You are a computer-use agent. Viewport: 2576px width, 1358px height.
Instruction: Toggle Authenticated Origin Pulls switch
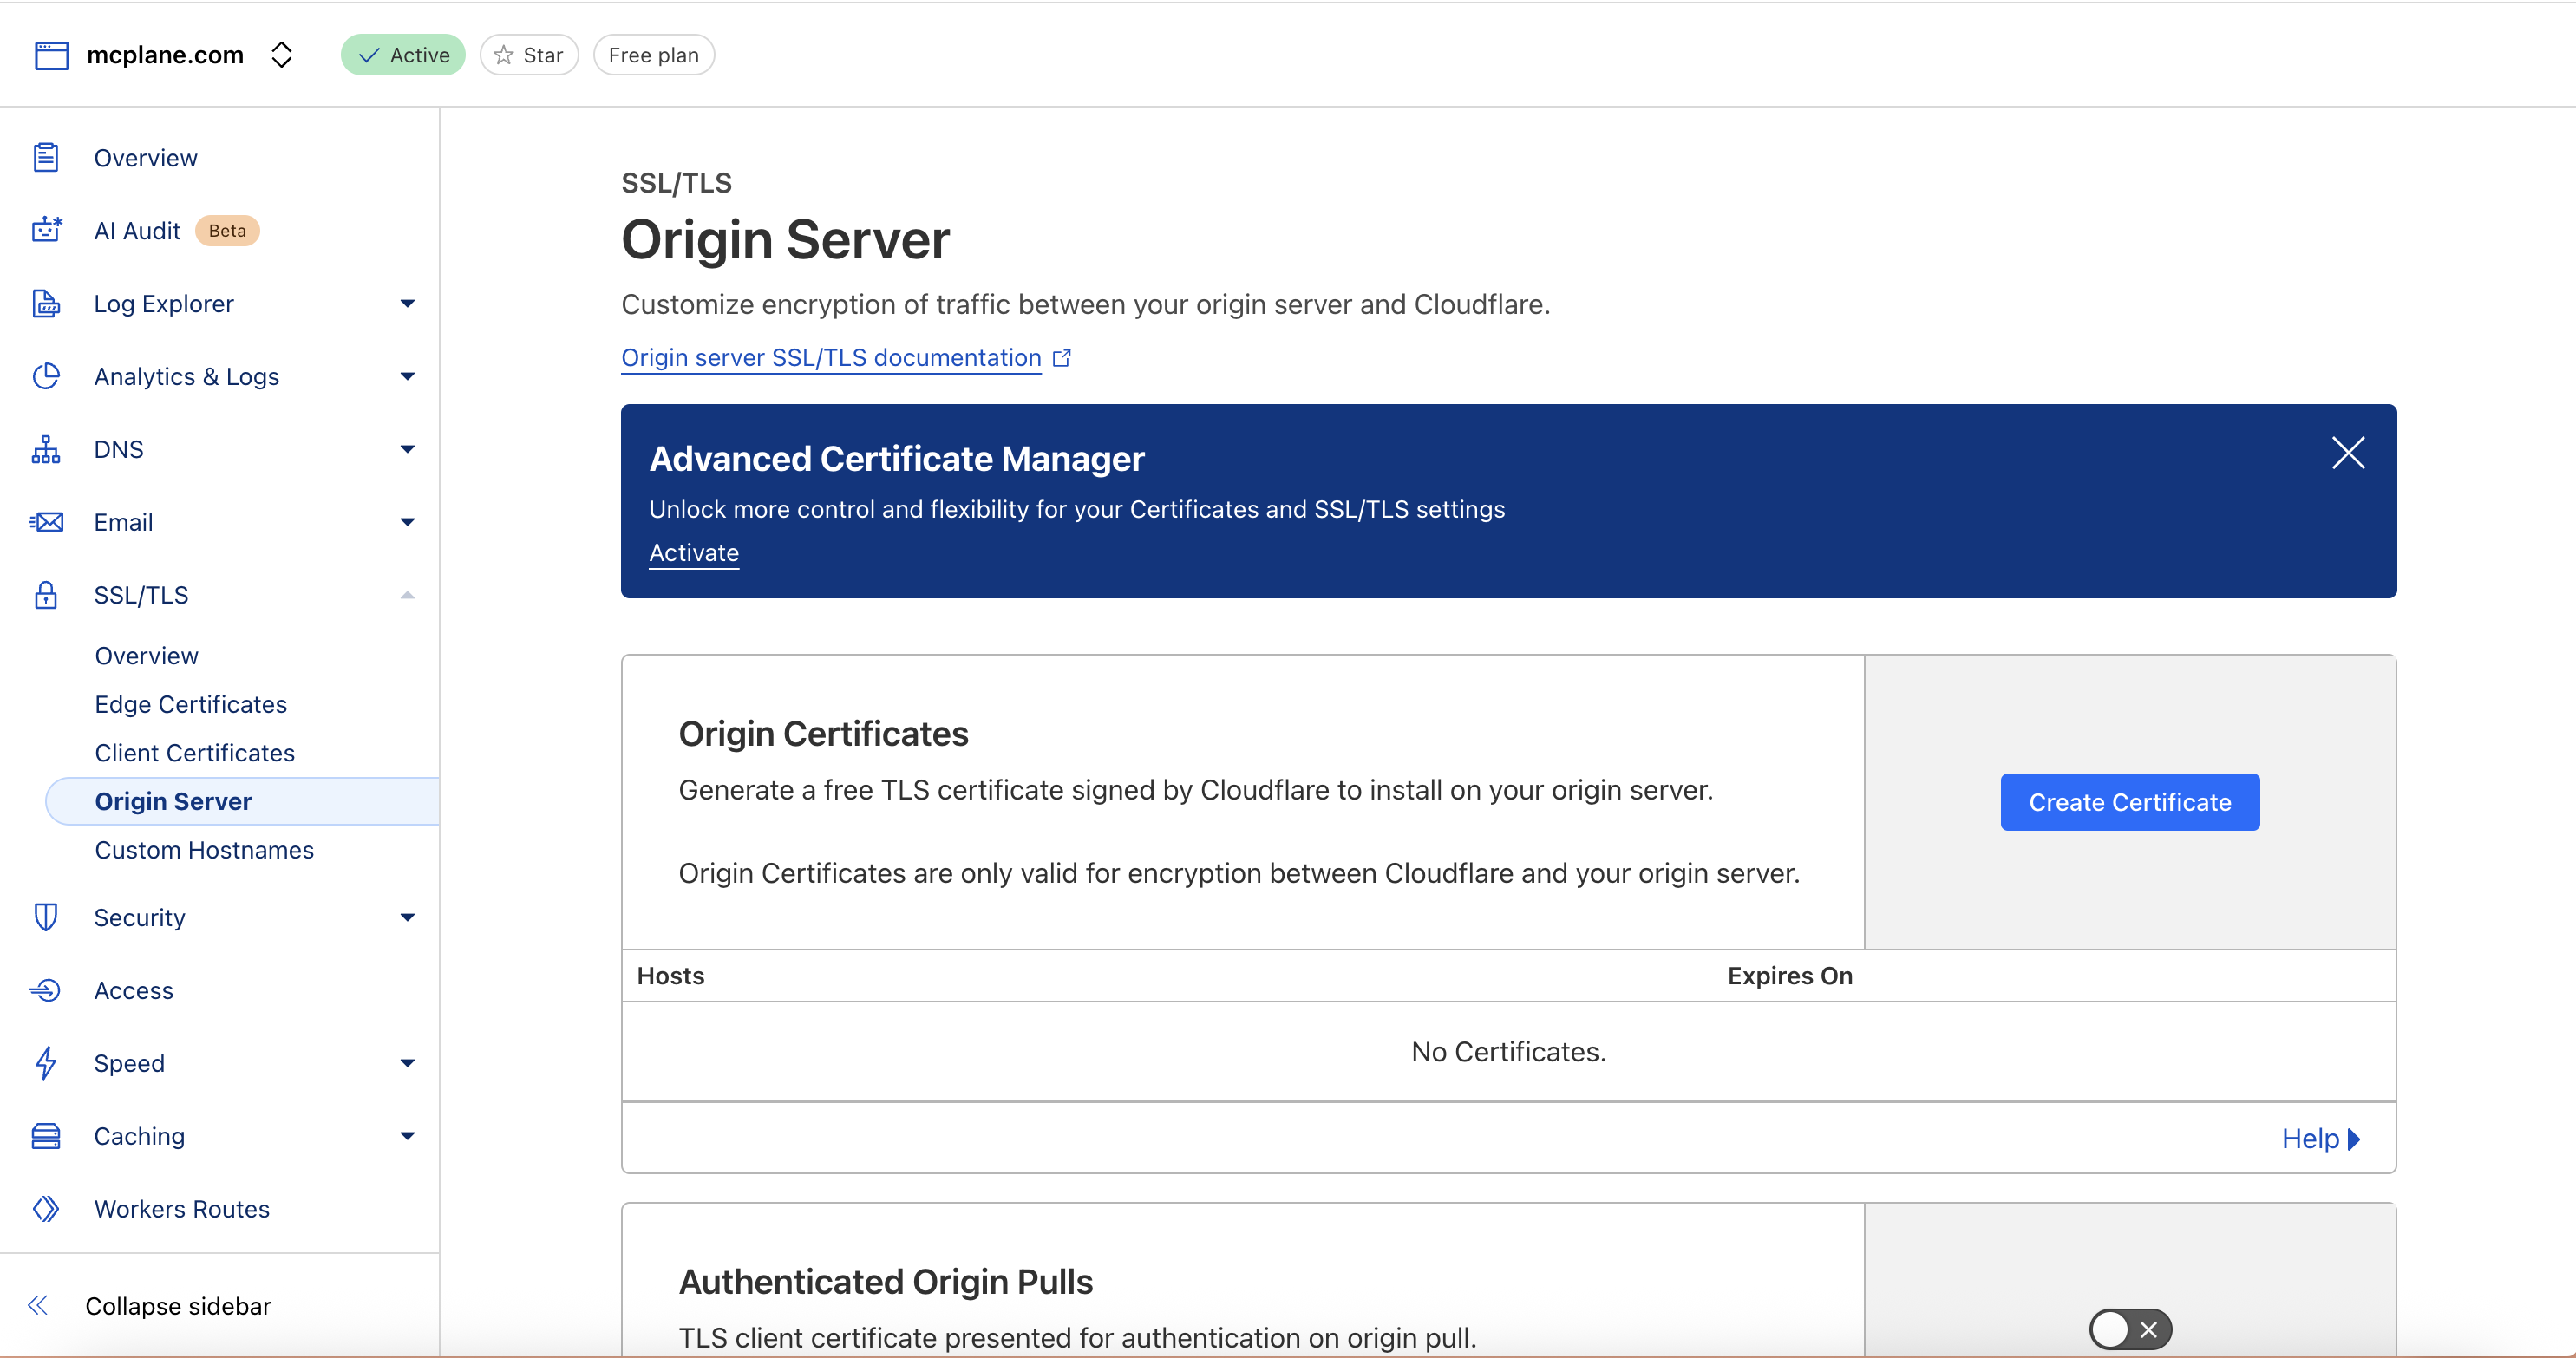tap(2130, 1329)
